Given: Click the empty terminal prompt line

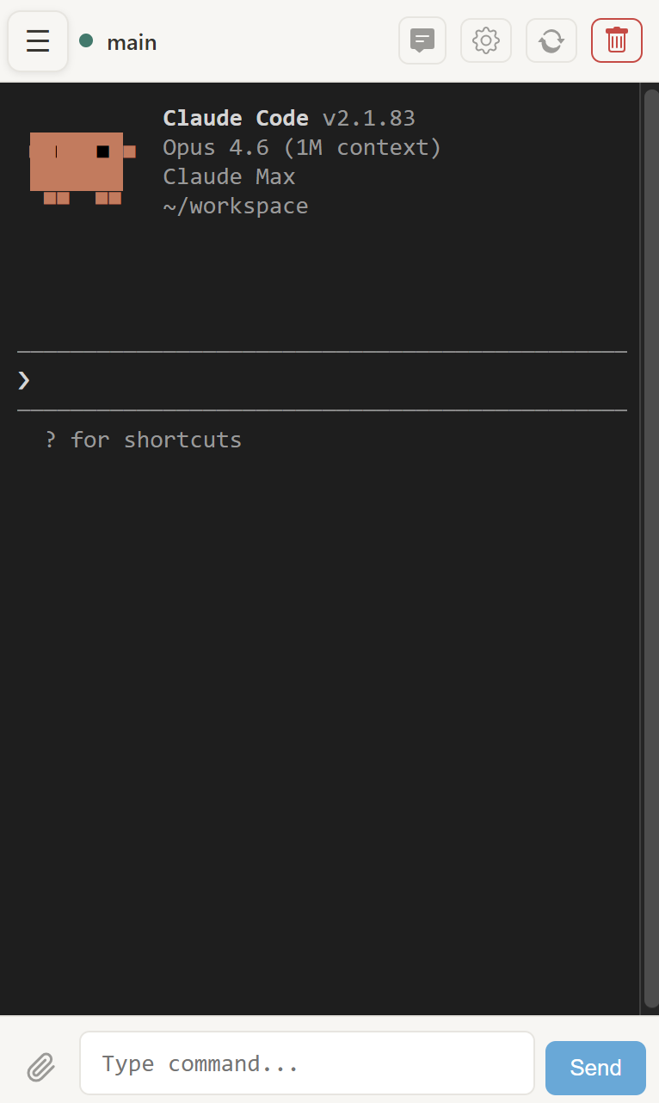Looking at the screenshot, I should pos(327,380).
